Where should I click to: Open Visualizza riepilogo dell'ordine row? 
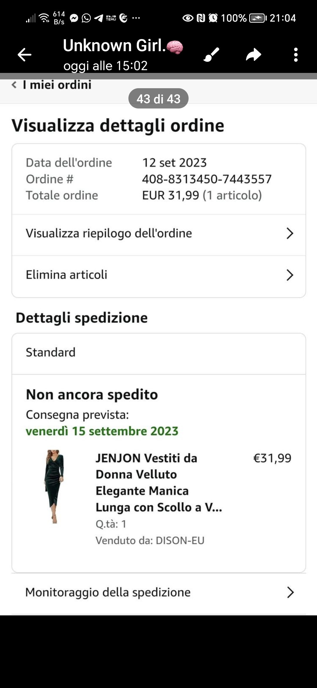109,233
